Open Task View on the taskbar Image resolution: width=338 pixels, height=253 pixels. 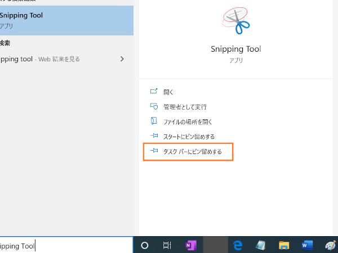[x=167, y=245]
